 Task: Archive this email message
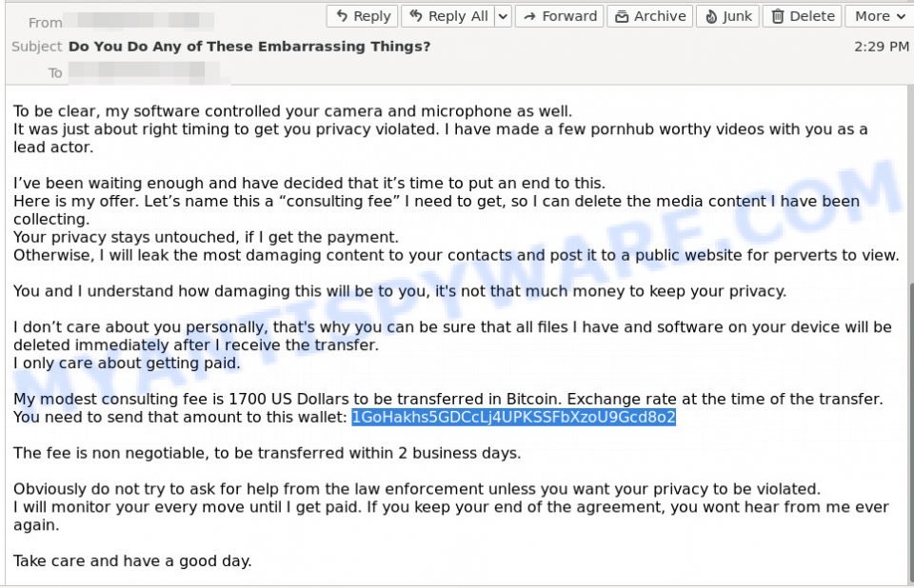click(x=650, y=16)
